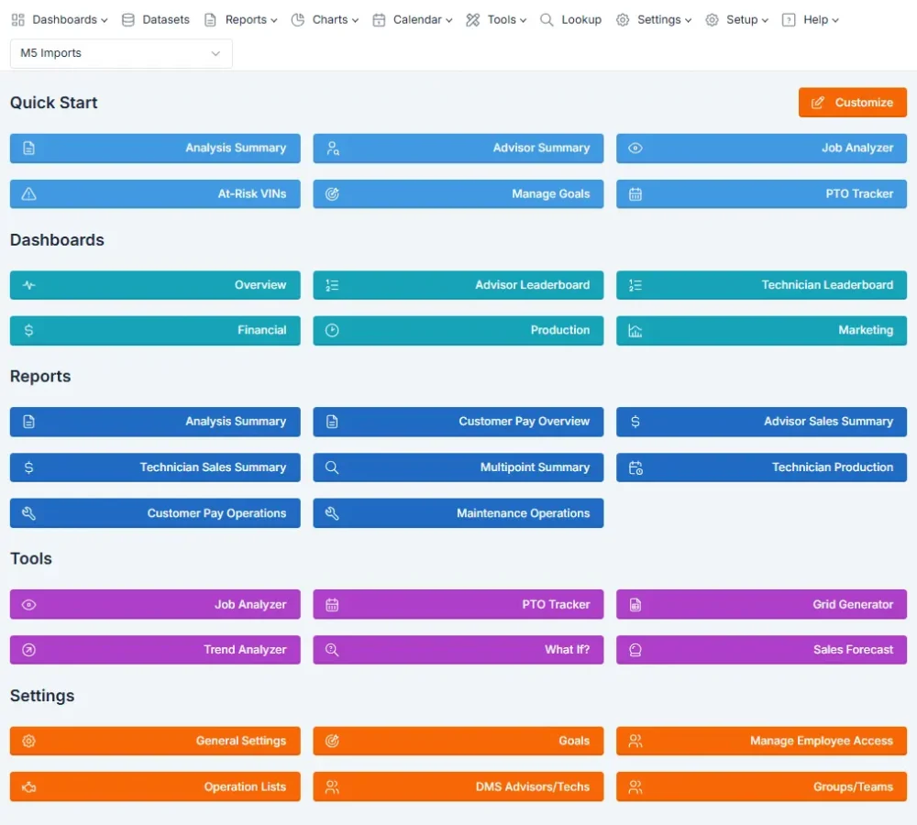This screenshot has width=917, height=825.
Task: Click the clock icon on Production dashboard
Action: click(x=332, y=331)
